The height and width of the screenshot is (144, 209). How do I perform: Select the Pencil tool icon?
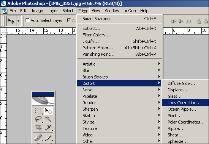click(48, 138)
